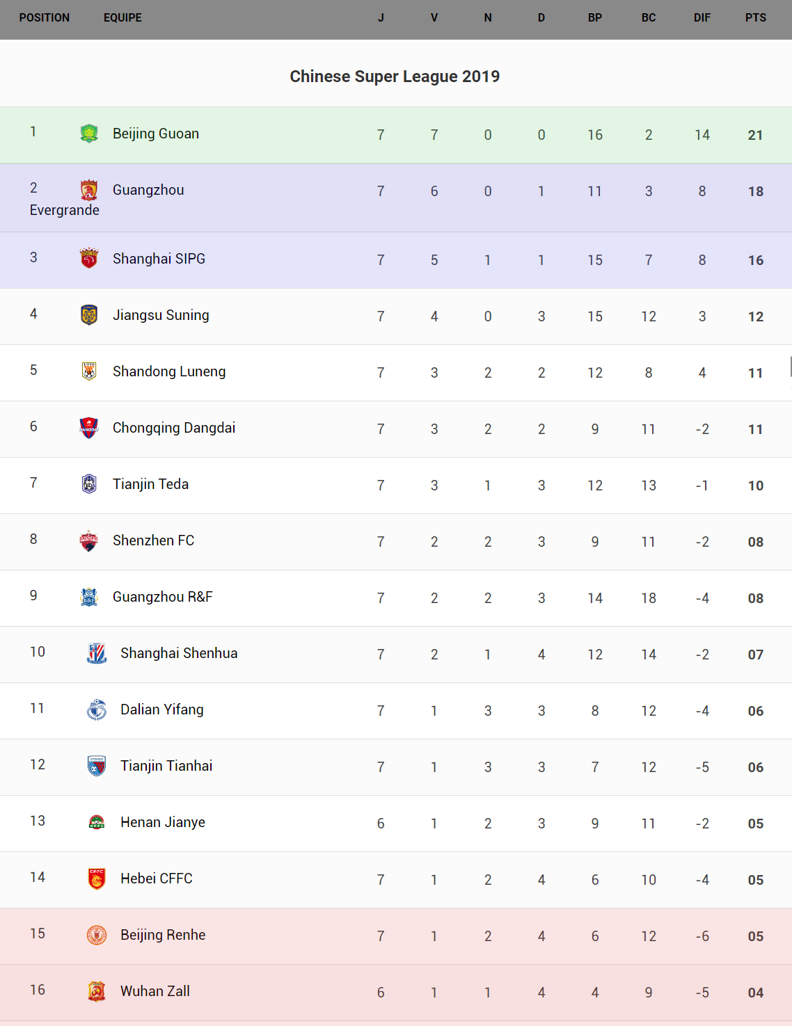Select the Guangzhou R&F club badge
Image resolution: width=792 pixels, height=1026 pixels.
coord(89,597)
